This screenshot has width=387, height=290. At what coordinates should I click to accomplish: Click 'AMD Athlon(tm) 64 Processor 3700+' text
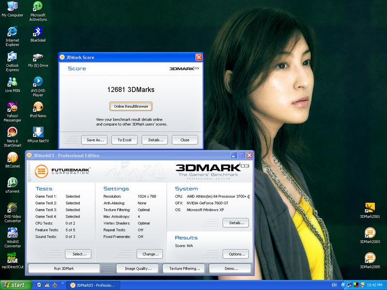216,197
